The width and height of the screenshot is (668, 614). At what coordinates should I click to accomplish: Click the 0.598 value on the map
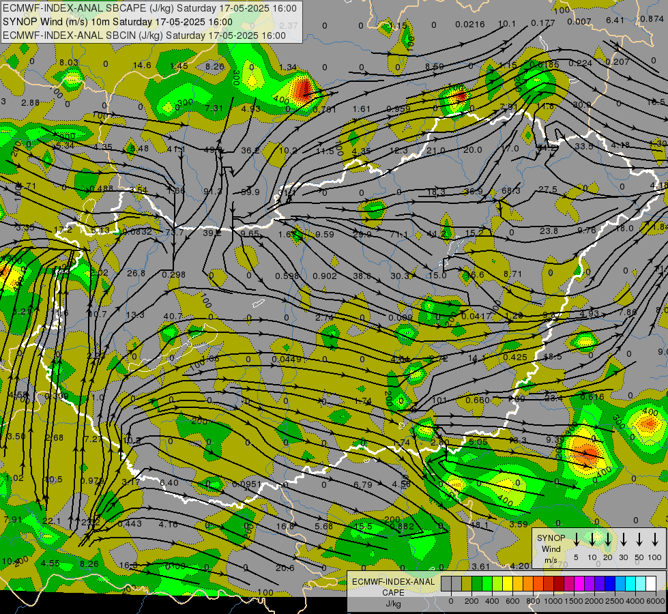click(x=287, y=276)
